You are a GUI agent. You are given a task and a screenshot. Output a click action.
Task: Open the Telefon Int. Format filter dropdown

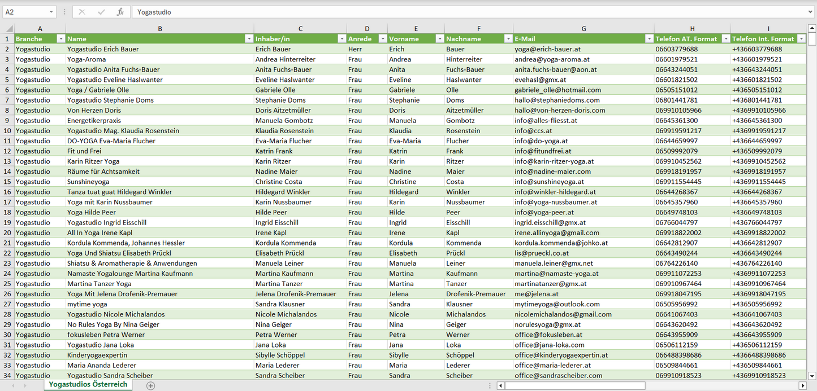[801, 39]
